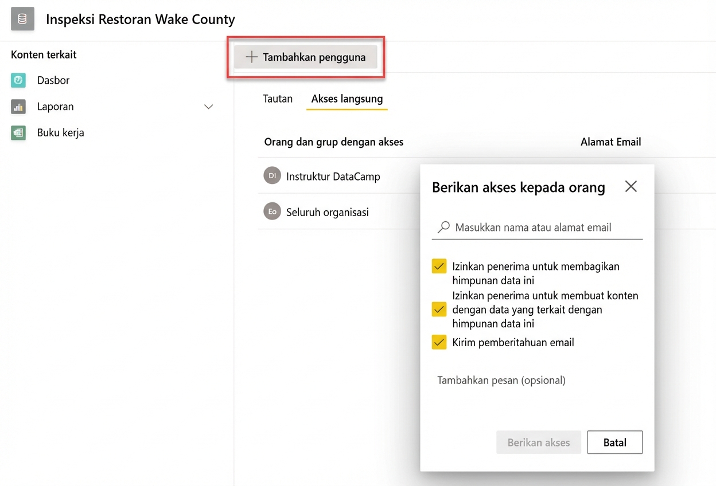Switch to the Tautan tab
The height and width of the screenshot is (486, 716).
(x=278, y=99)
